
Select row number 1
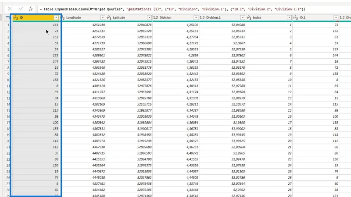pyautogui.click(x=8, y=25)
